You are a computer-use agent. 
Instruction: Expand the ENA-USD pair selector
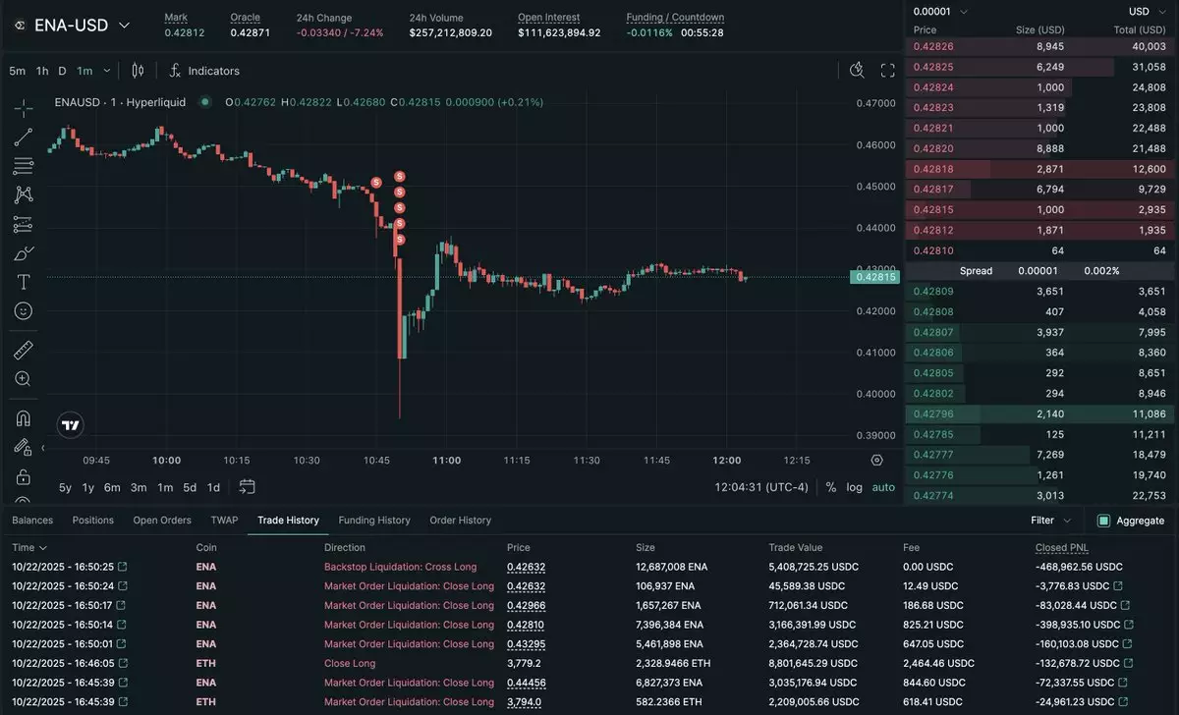point(124,26)
